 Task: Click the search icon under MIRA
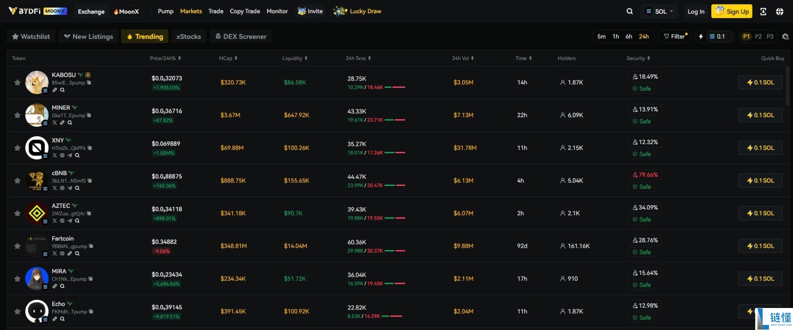tap(62, 286)
